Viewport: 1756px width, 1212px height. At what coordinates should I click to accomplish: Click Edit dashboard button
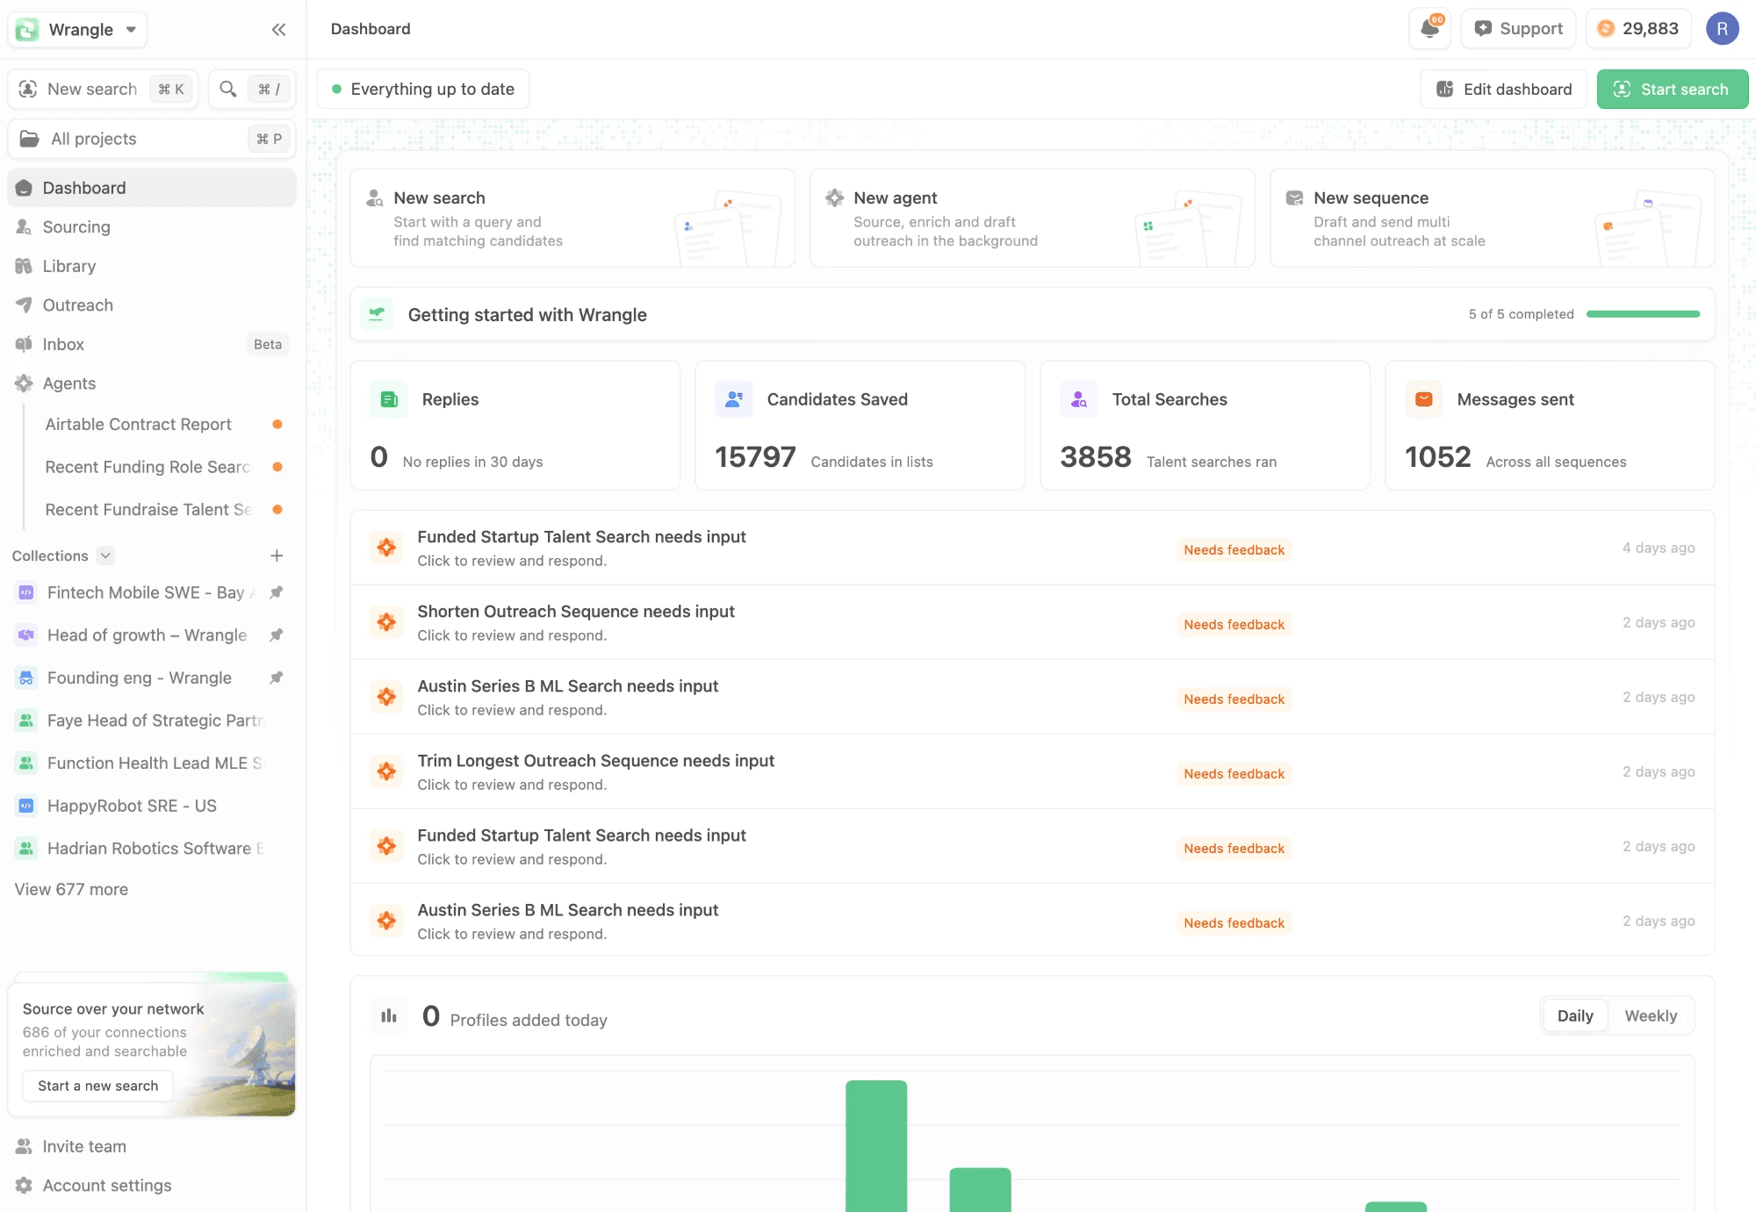(x=1503, y=89)
